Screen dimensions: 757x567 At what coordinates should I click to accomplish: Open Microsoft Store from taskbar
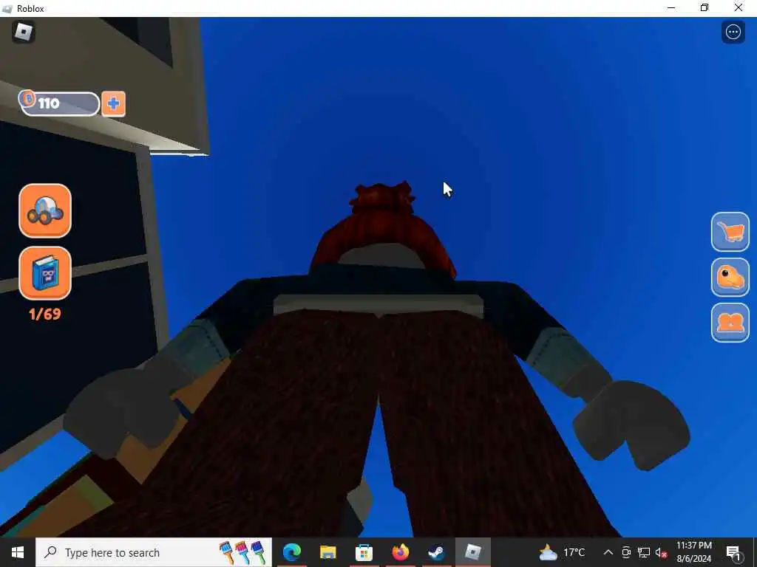coord(364,552)
